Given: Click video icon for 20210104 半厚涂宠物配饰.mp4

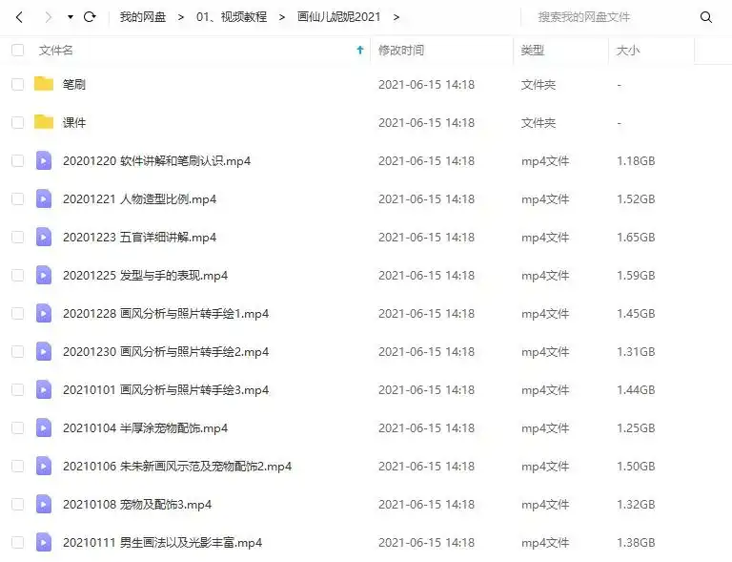Looking at the screenshot, I should coord(44,427).
